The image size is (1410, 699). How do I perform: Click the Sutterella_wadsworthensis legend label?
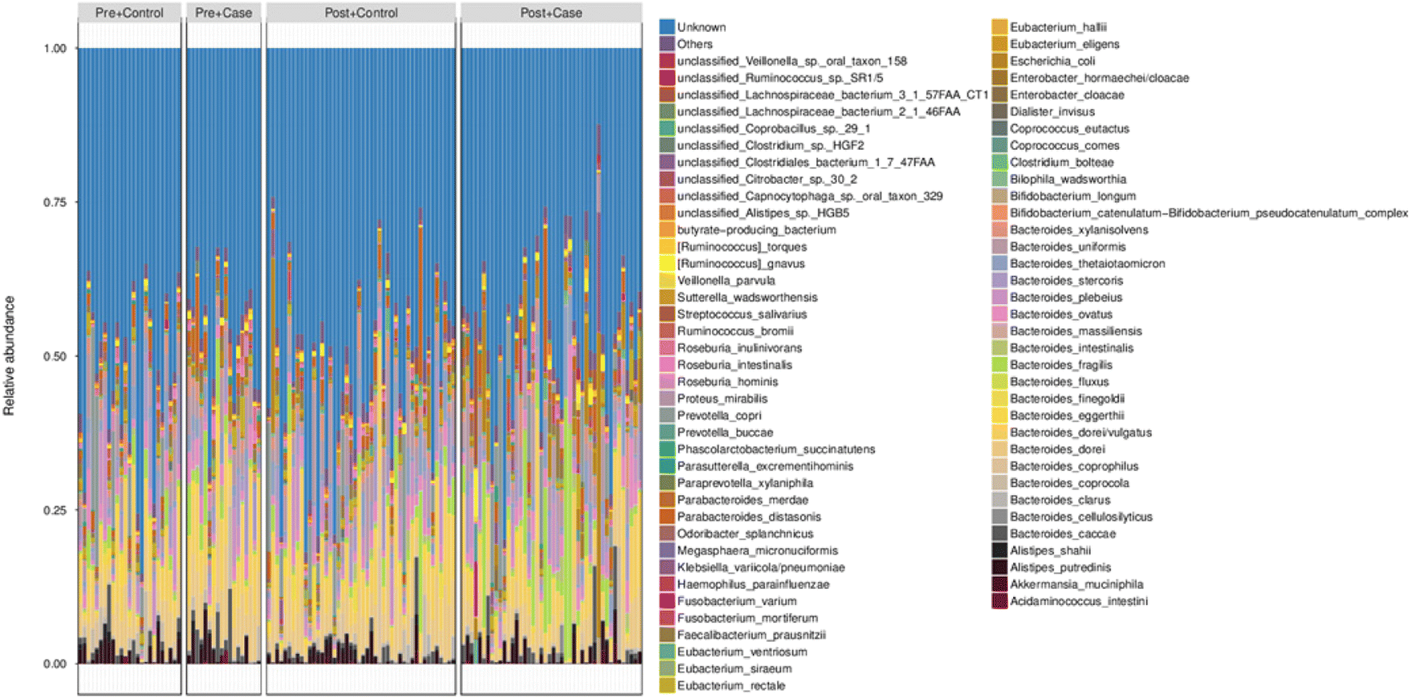pos(747,297)
